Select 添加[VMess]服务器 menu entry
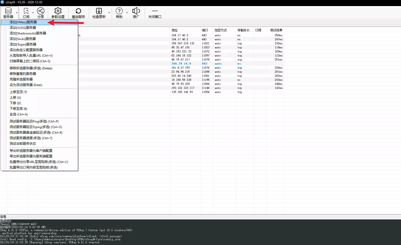The width and height of the screenshot is (401, 245). [39, 22]
